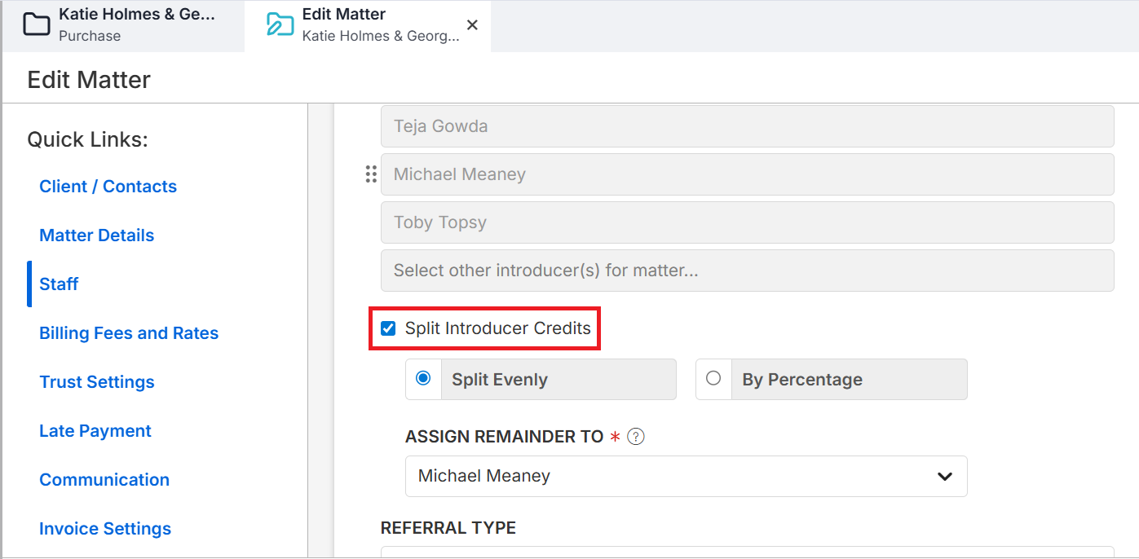Click the Teja Gowda introducer field
Image resolution: width=1139 pixels, height=559 pixels.
pyautogui.click(x=746, y=126)
